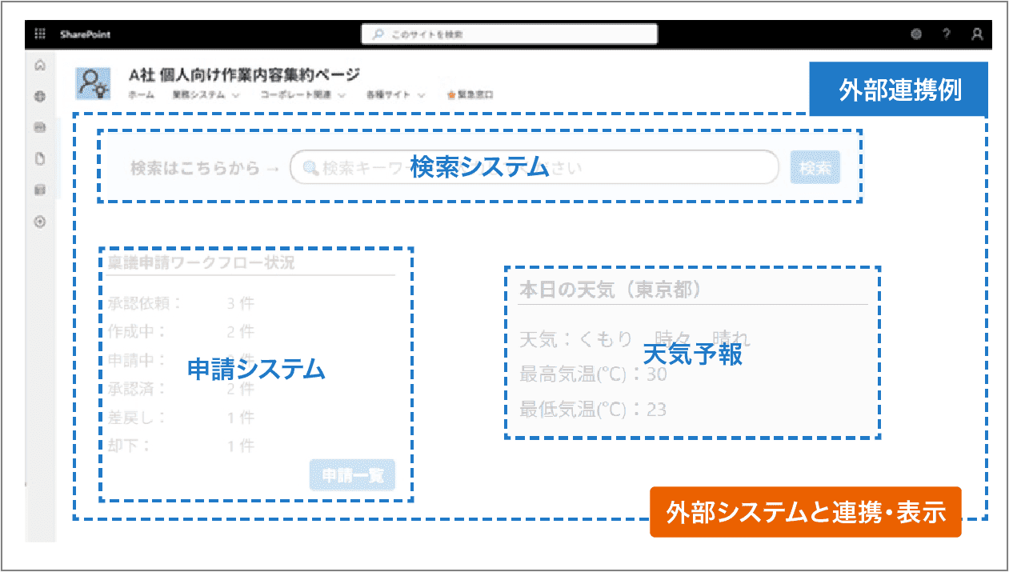1009x572 pixels.
Task: Open the 各種サイト dropdown chevron
Action: tap(419, 94)
